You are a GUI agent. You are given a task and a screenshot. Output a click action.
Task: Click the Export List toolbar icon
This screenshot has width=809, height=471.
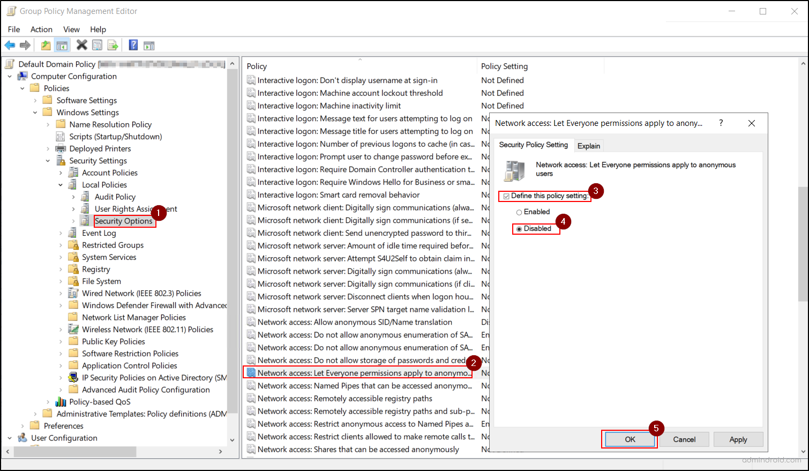[x=113, y=44]
